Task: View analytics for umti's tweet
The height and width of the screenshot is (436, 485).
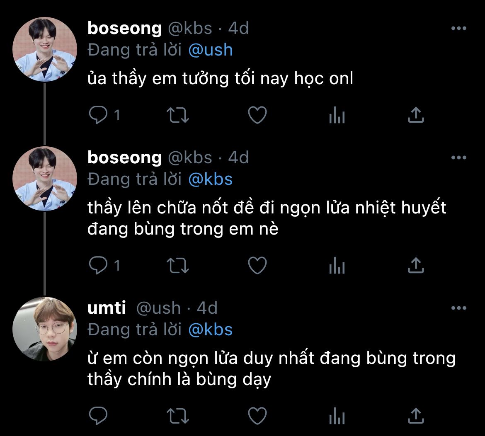Action: 337,416
